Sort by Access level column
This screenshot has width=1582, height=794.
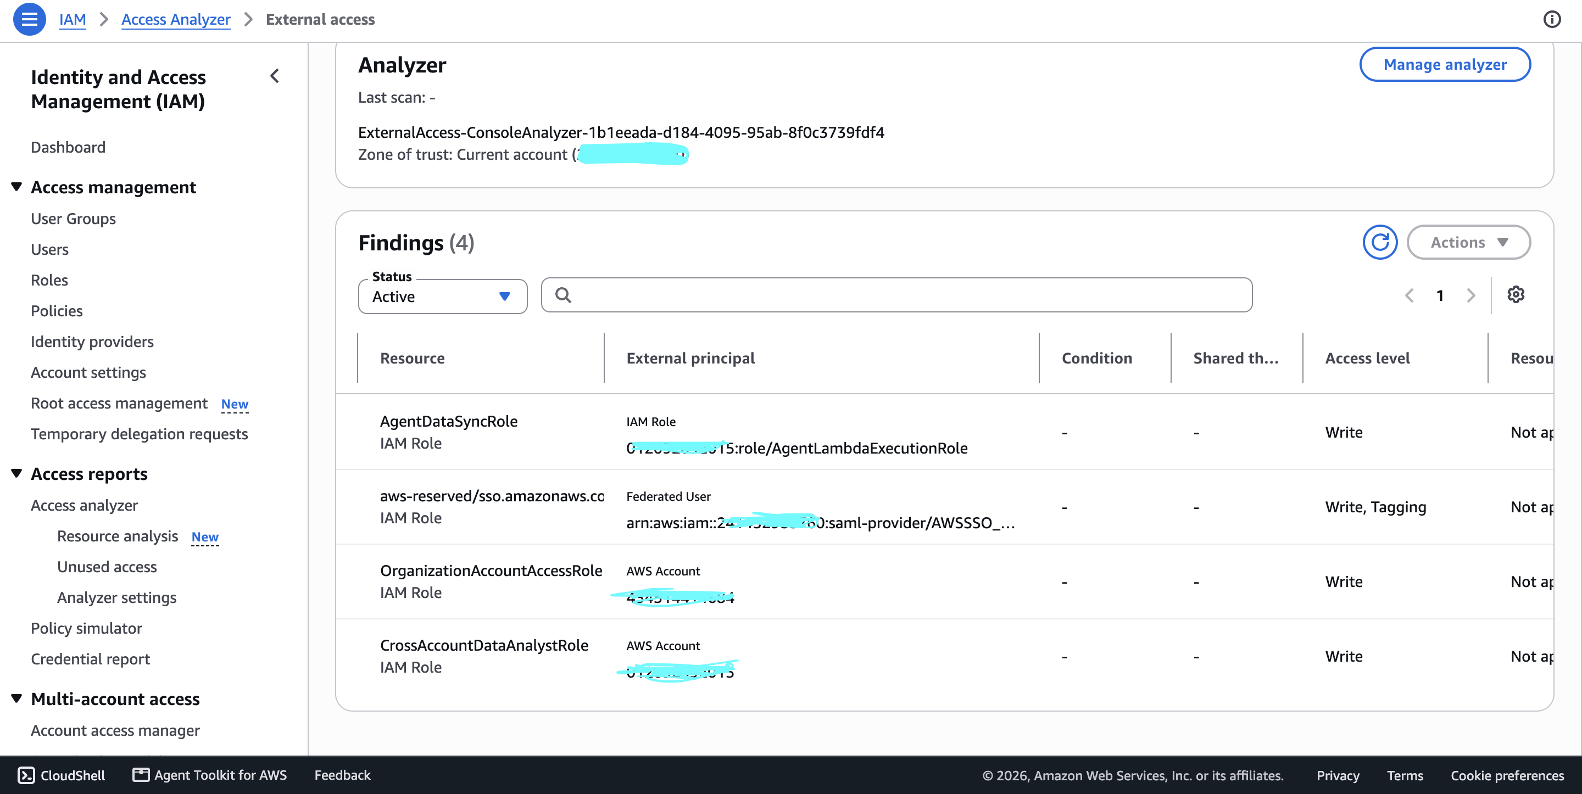pyautogui.click(x=1367, y=358)
